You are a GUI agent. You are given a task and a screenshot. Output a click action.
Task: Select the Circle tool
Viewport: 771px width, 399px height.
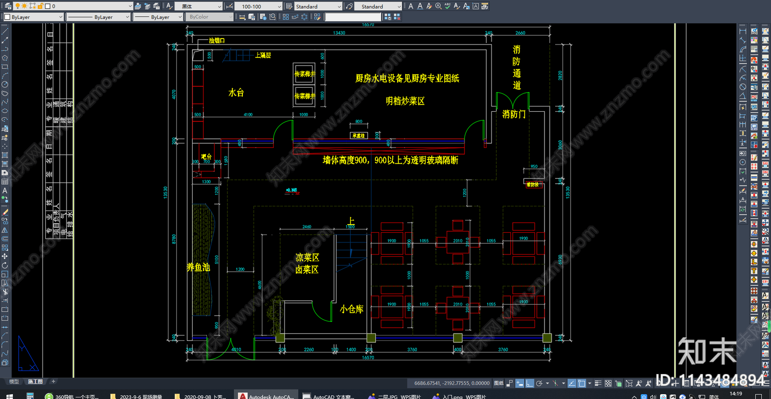[x=5, y=84]
